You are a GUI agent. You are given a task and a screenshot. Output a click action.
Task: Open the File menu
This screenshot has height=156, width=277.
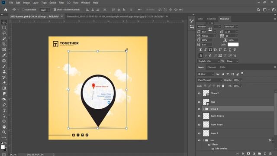tap(11, 3)
